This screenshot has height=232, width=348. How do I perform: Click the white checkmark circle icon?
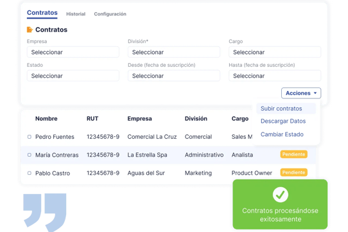pos(281,195)
